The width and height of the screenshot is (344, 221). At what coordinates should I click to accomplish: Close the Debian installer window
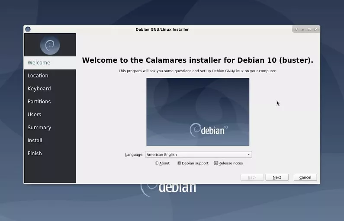316,29
